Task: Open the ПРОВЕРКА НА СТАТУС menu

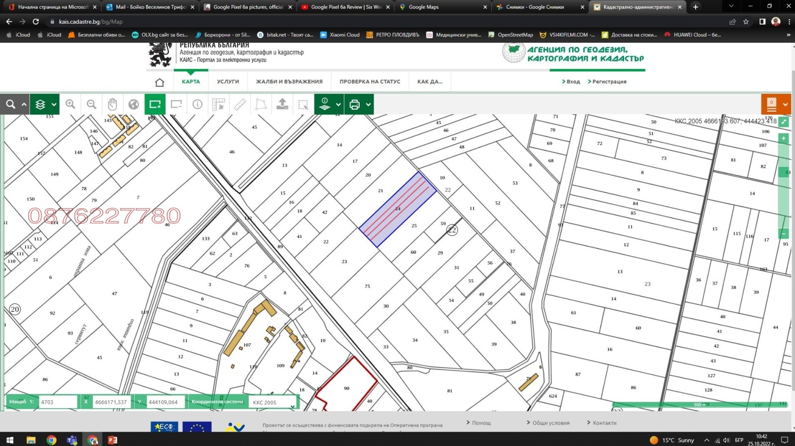Action: pos(370,81)
